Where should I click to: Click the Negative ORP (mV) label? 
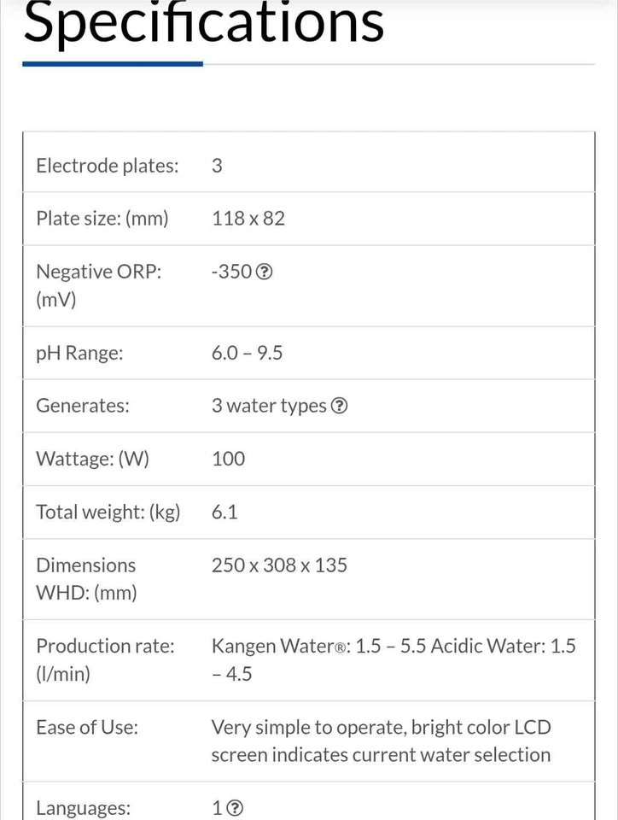click(98, 285)
